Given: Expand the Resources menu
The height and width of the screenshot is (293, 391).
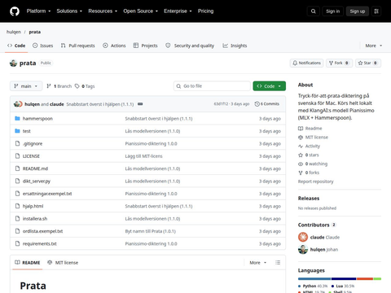Looking at the screenshot, I should (x=103, y=11).
